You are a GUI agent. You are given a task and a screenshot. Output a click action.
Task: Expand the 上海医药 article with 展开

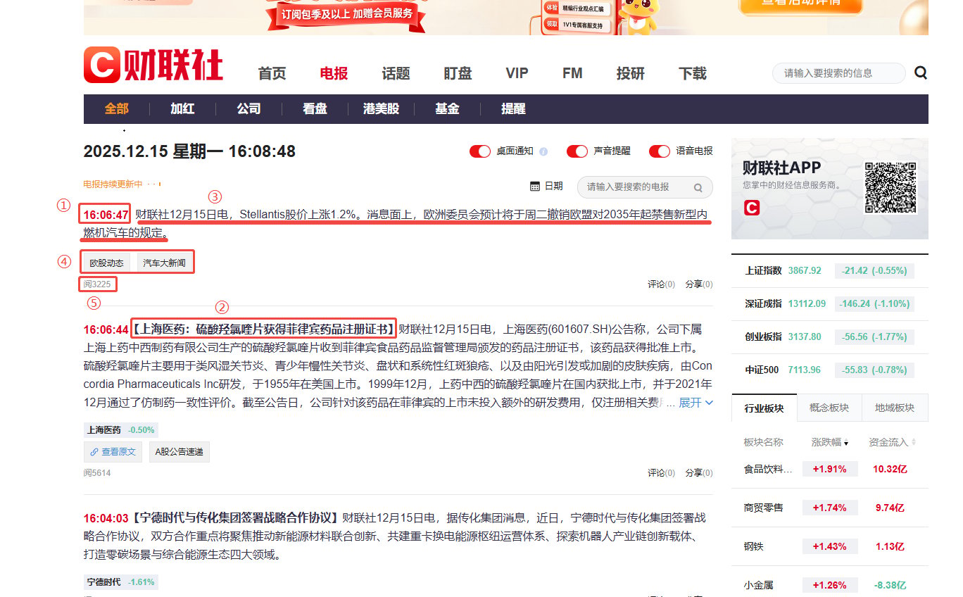pyautogui.click(x=695, y=403)
